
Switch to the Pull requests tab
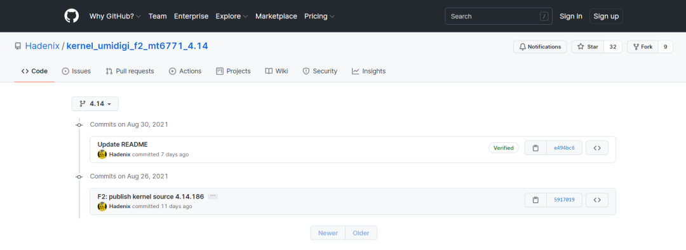tap(130, 71)
